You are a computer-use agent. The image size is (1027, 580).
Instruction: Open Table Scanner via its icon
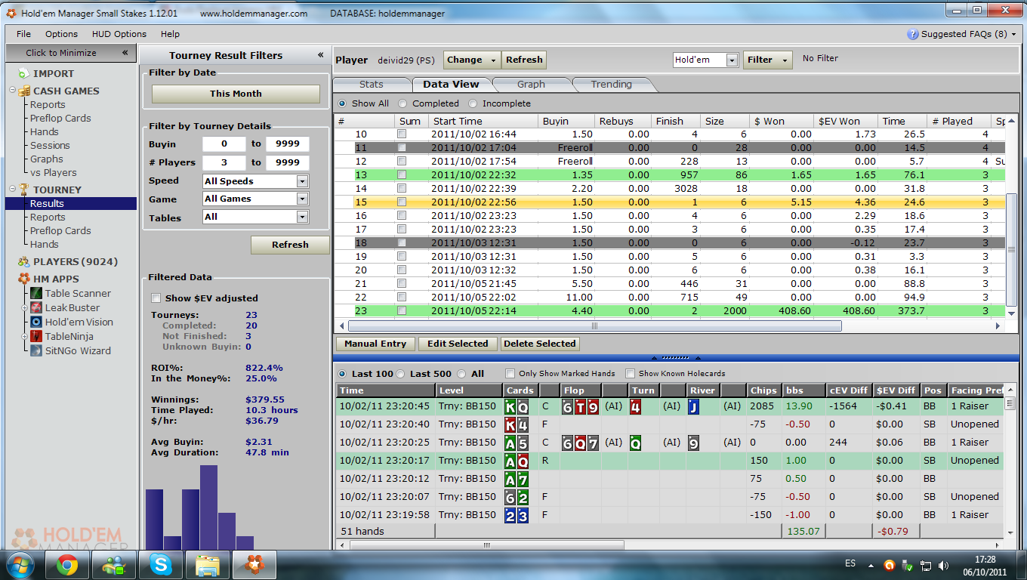[37, 293]
